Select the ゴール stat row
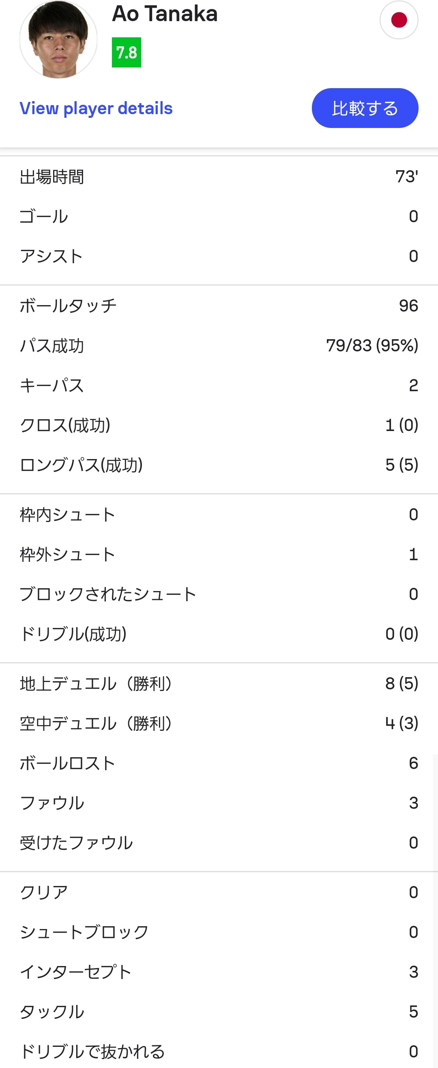The image size is (438, 1068). [219, 217]
